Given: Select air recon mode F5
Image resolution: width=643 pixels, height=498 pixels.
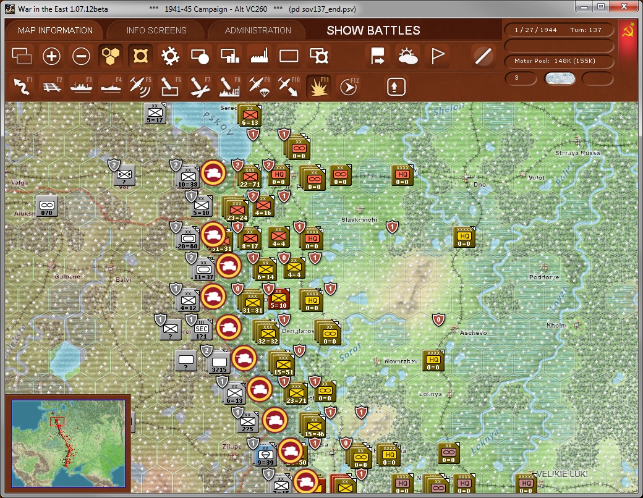Looking at the screenshot, I should pyautogui.click(x=140, y=87).
